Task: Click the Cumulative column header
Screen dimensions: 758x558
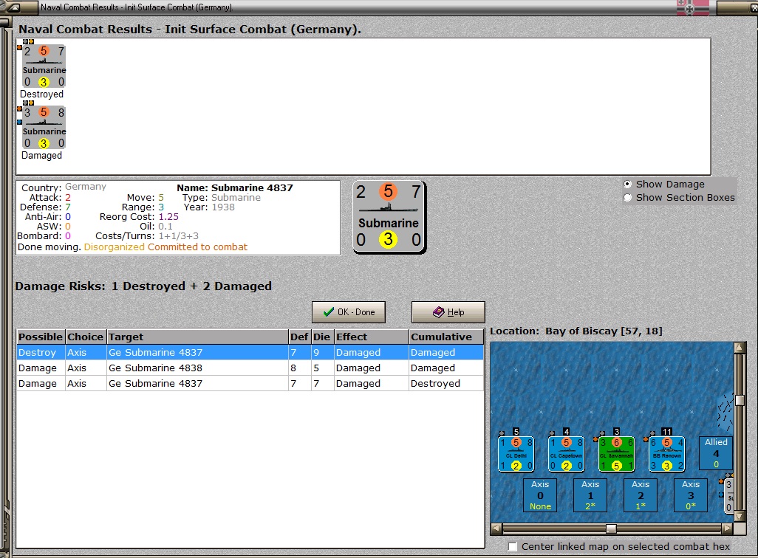Action: [x=445, y=337]
